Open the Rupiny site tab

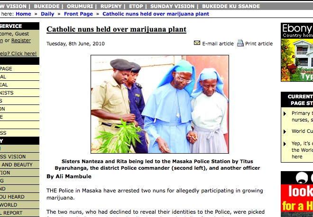click(111, 6)
